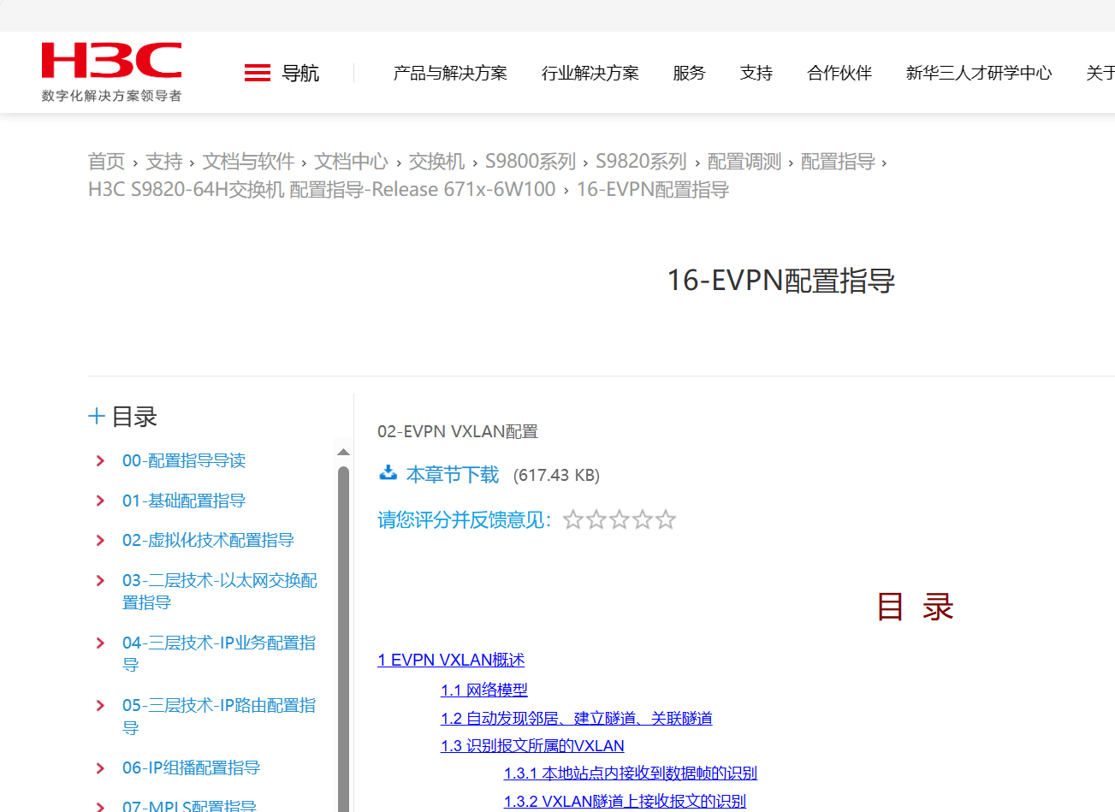Open the 04-三层技术-IP业务配置指导 entry
The height and width of the screenshot is (812, 1115).
(x=219, y=654)
